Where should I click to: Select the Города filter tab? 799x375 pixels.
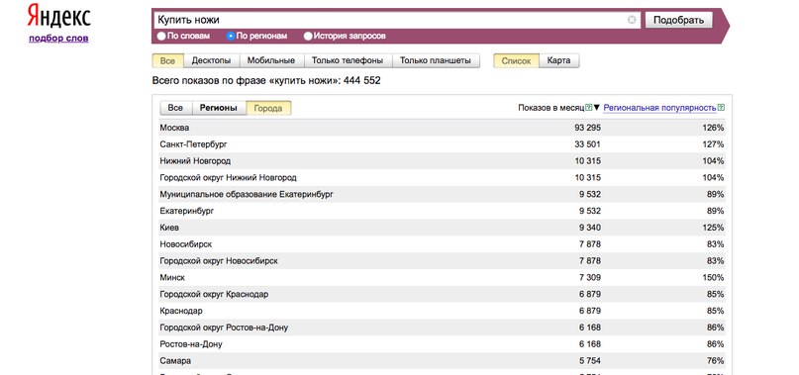pos(268,108)
